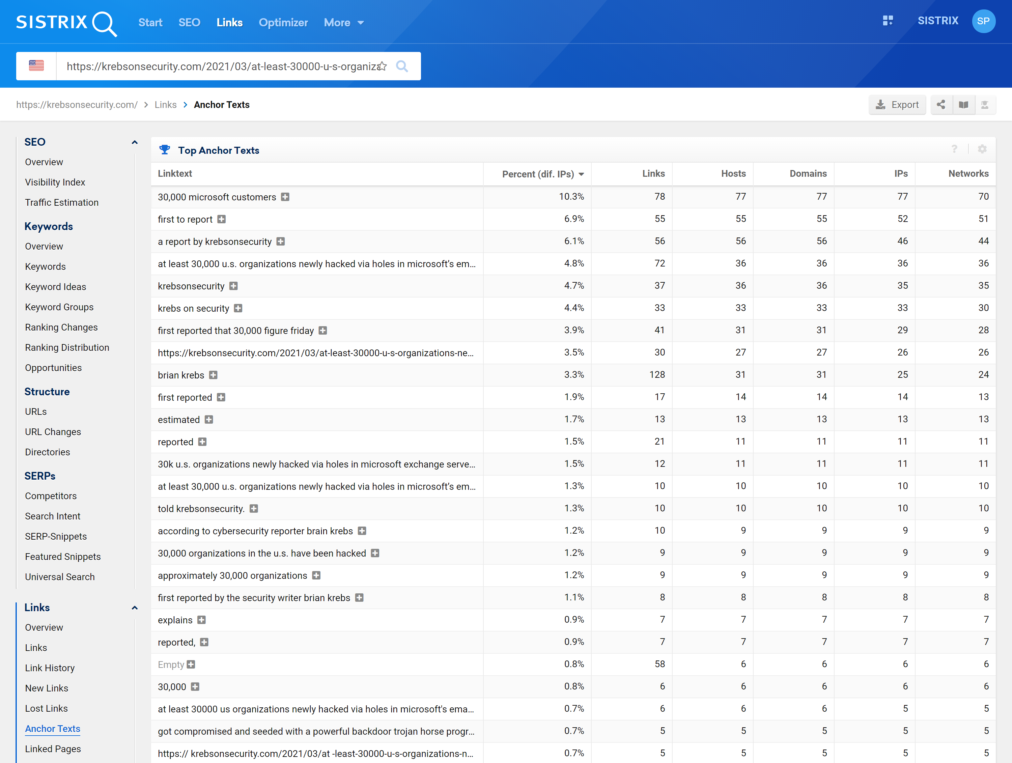Expand plus icon next to krebsonsecurity row

pos(233,286)
